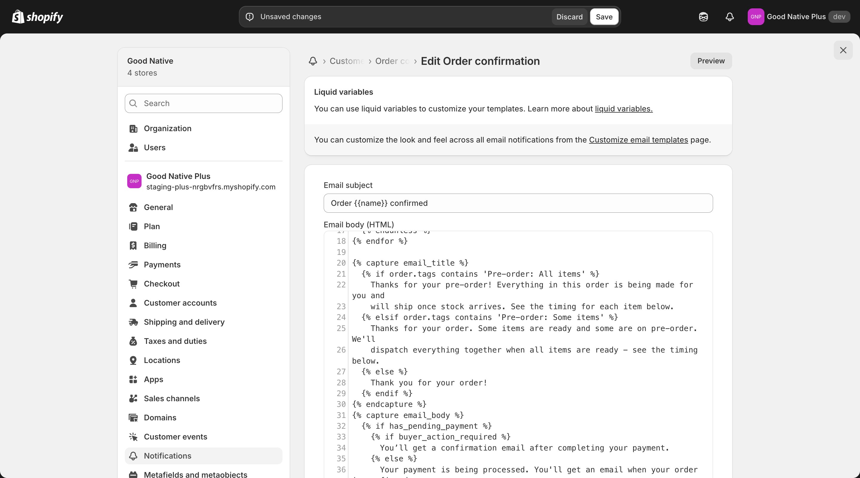Viewport: 860px width, 478px height.
Task: Click the Sales channels icon
Action: pos(133,399)
